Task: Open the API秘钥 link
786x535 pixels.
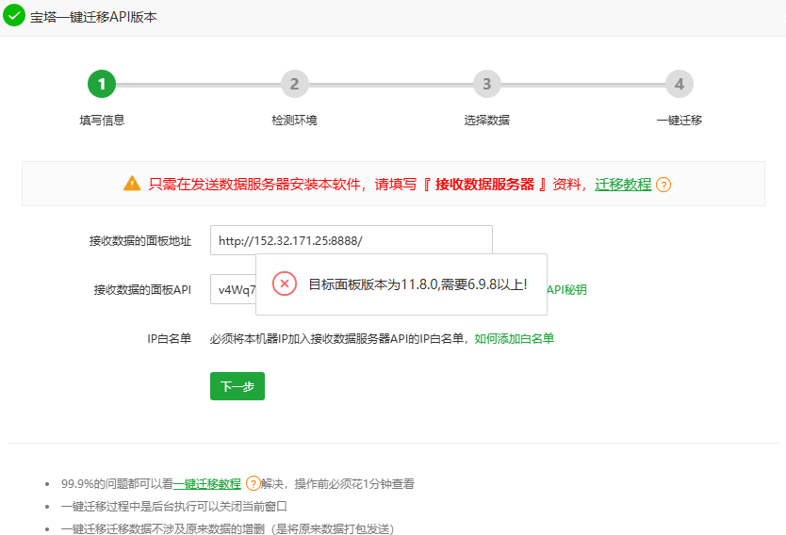Action: 567,290
